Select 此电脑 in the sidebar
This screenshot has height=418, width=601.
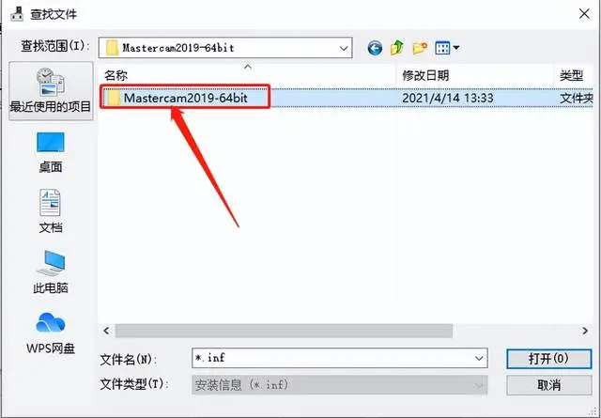click(51, 271)
